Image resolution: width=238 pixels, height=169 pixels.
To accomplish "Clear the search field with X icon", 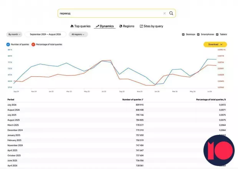I will tap(164, 13).
